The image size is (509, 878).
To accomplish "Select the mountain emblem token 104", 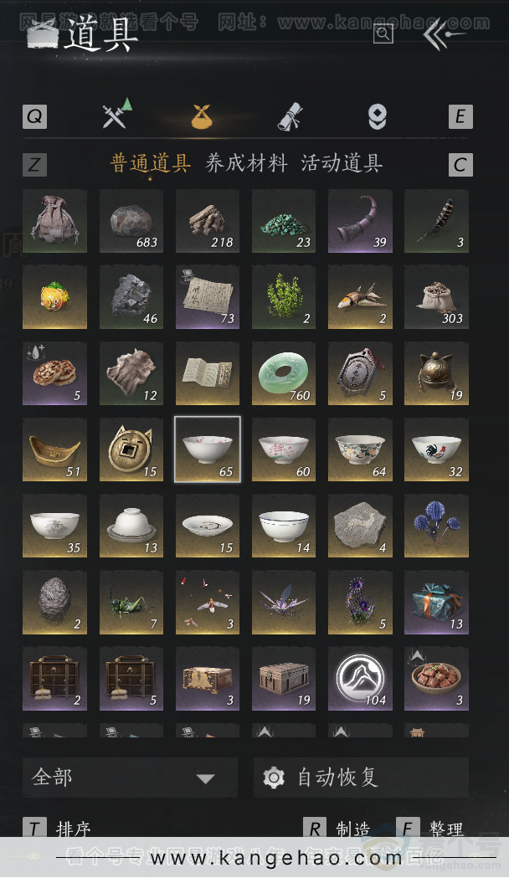I will click(x=360, y=678).
